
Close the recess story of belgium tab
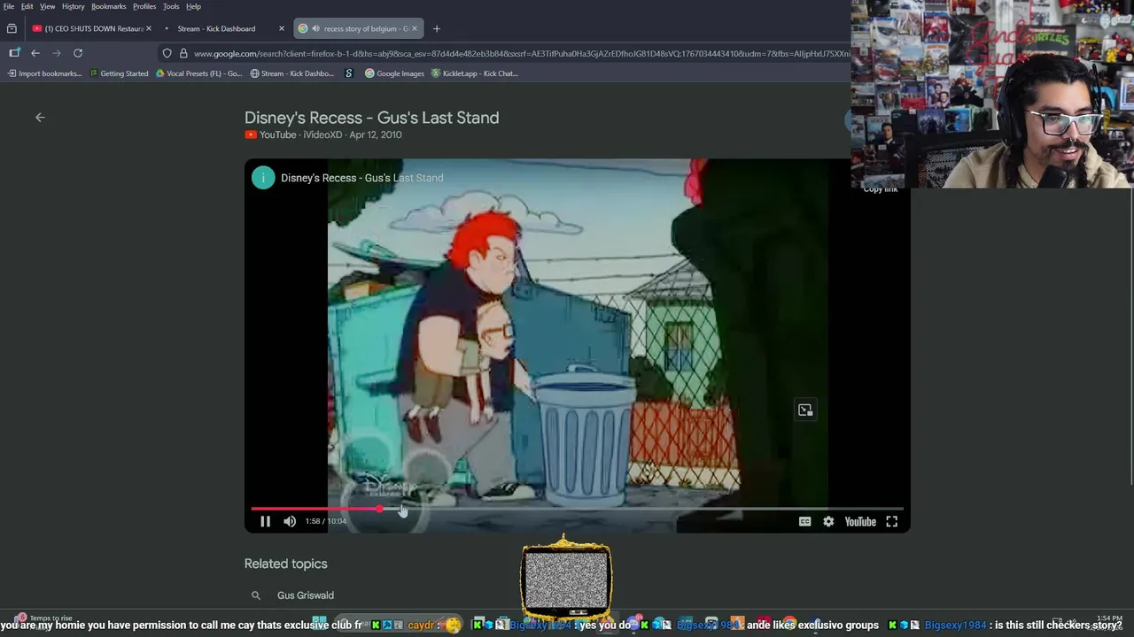tap(414, 28)
